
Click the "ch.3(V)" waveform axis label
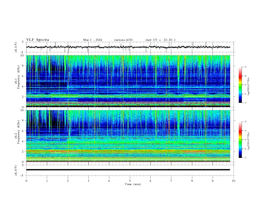click(16, 170)
